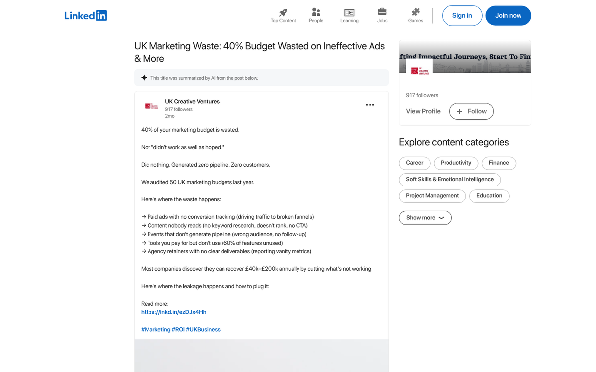Open Top Content rocket icon

click(x=283, y=12)
